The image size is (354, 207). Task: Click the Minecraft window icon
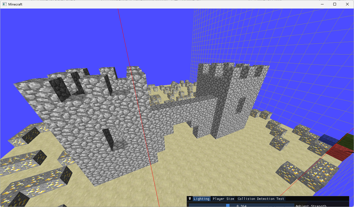(4, 4)
